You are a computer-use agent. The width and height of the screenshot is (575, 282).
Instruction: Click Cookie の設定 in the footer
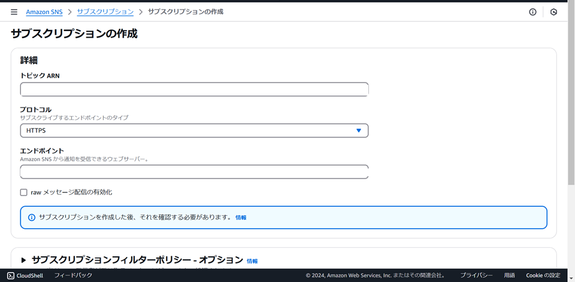(543, 275)
